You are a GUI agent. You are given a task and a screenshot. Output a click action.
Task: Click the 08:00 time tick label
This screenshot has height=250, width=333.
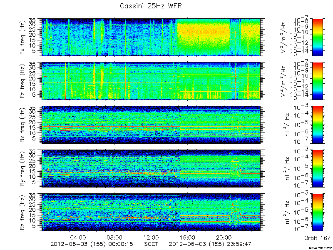(115, 237)
